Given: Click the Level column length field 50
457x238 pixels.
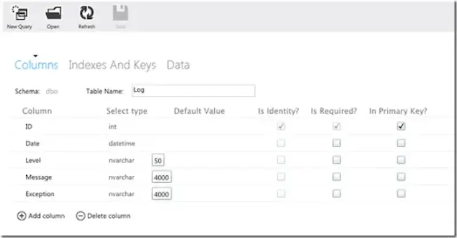Looking at the screenshot, I should [x=158, y=161].
